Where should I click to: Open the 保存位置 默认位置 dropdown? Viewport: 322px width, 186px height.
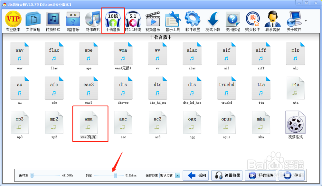point(170,175)
